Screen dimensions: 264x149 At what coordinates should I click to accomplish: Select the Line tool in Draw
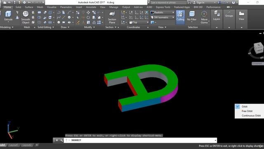tap(64, 17)
